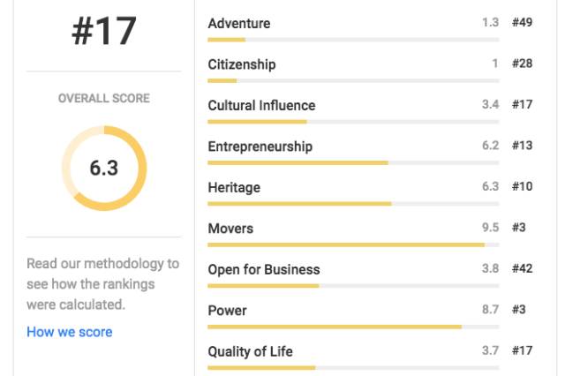The height and width of the screenshot is (376, 565).
Task: Click the Movers score progress bar
Action: [353, 244]
